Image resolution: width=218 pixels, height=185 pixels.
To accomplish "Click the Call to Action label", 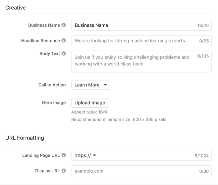I will point(52,85).
